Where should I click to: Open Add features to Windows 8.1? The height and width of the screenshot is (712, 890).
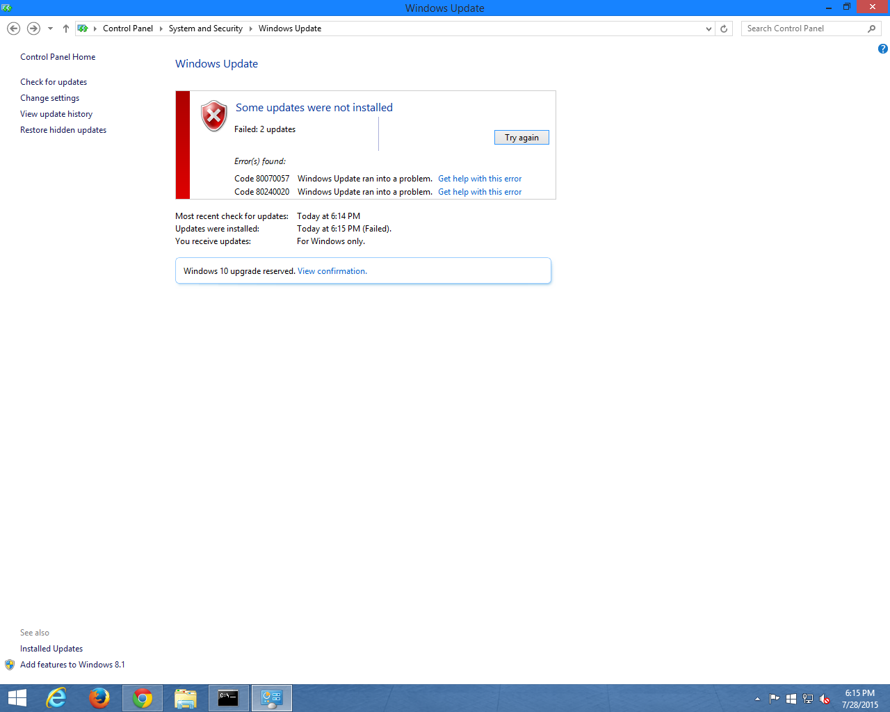pyautogui.click(x=72, y=665)
